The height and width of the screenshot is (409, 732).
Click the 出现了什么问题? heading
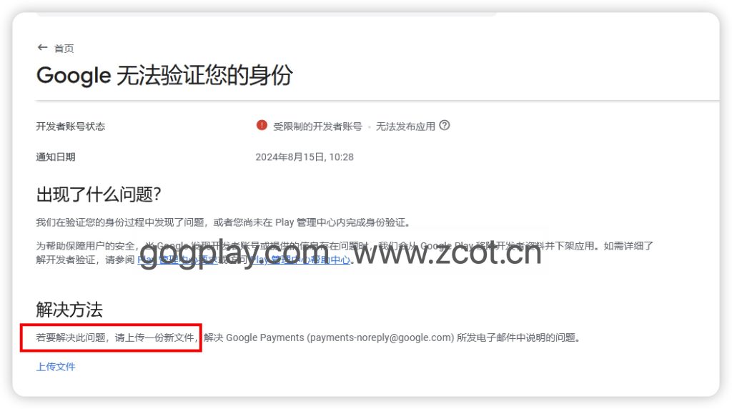(x=99, y=194)
